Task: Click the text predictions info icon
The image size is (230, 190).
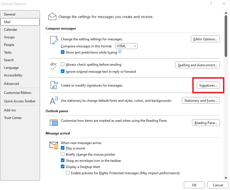Action: [x=120, y=52]
